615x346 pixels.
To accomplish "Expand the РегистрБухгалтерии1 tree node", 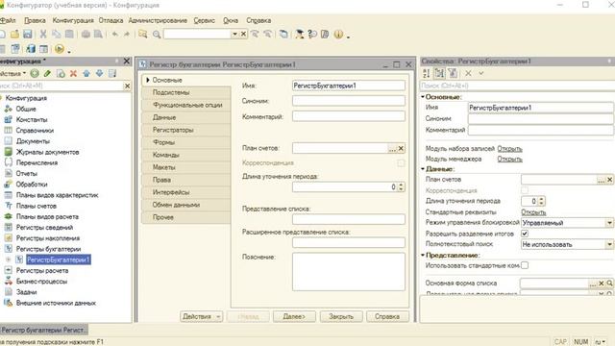I will pyautogui.click(x=8, y=259).
